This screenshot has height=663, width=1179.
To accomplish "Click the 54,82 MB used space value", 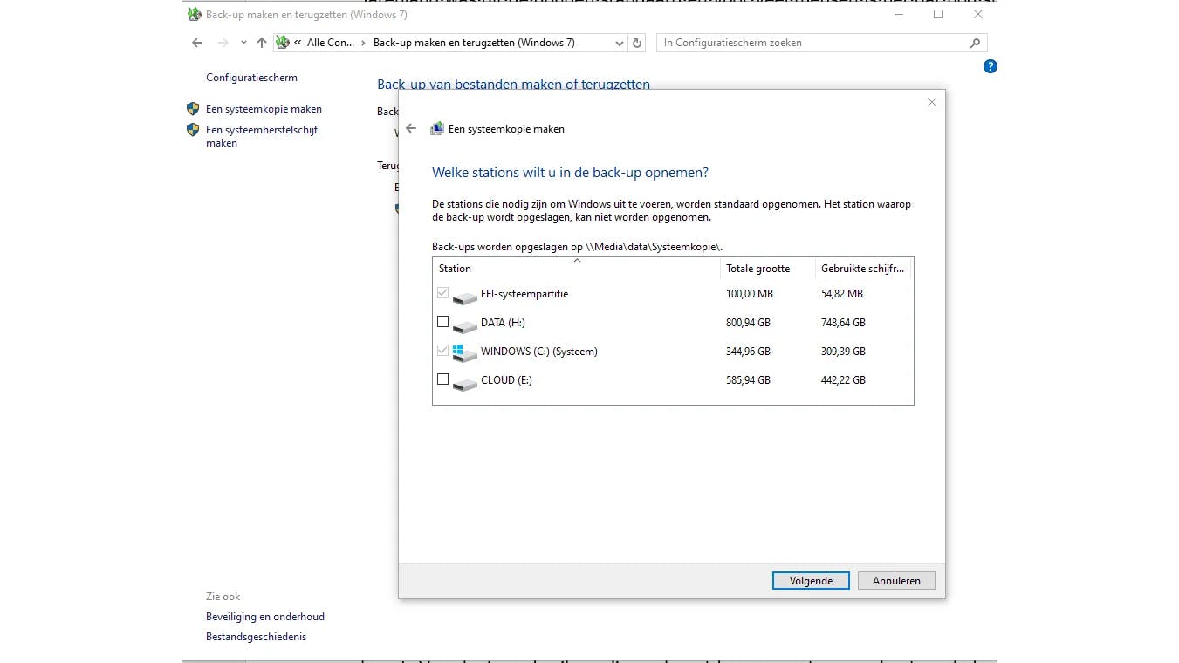I will (x=842, y=294).
